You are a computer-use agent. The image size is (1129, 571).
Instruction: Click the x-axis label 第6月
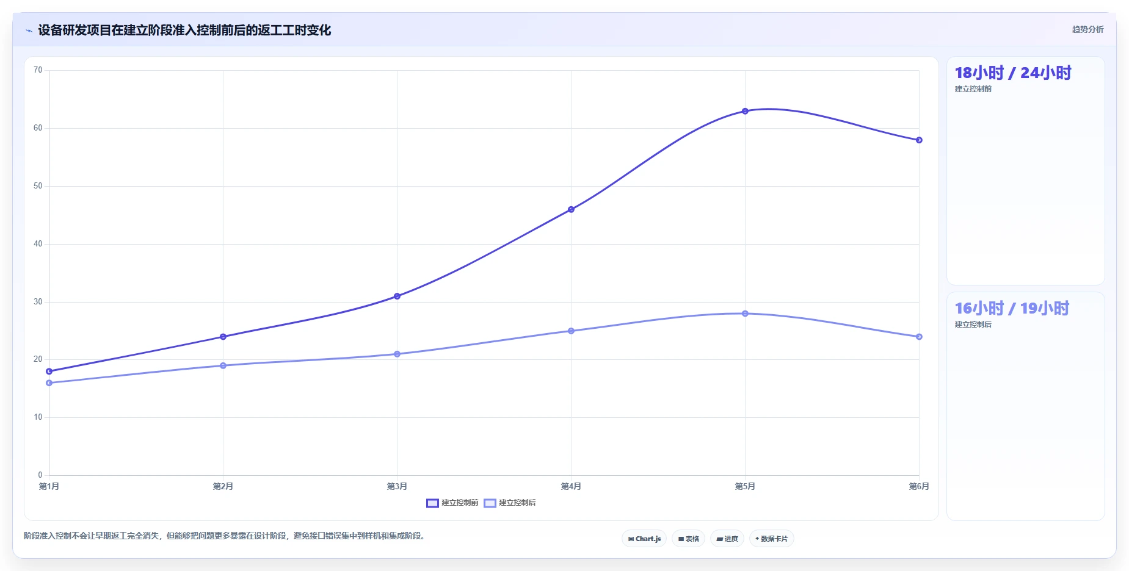click(919, 486)
